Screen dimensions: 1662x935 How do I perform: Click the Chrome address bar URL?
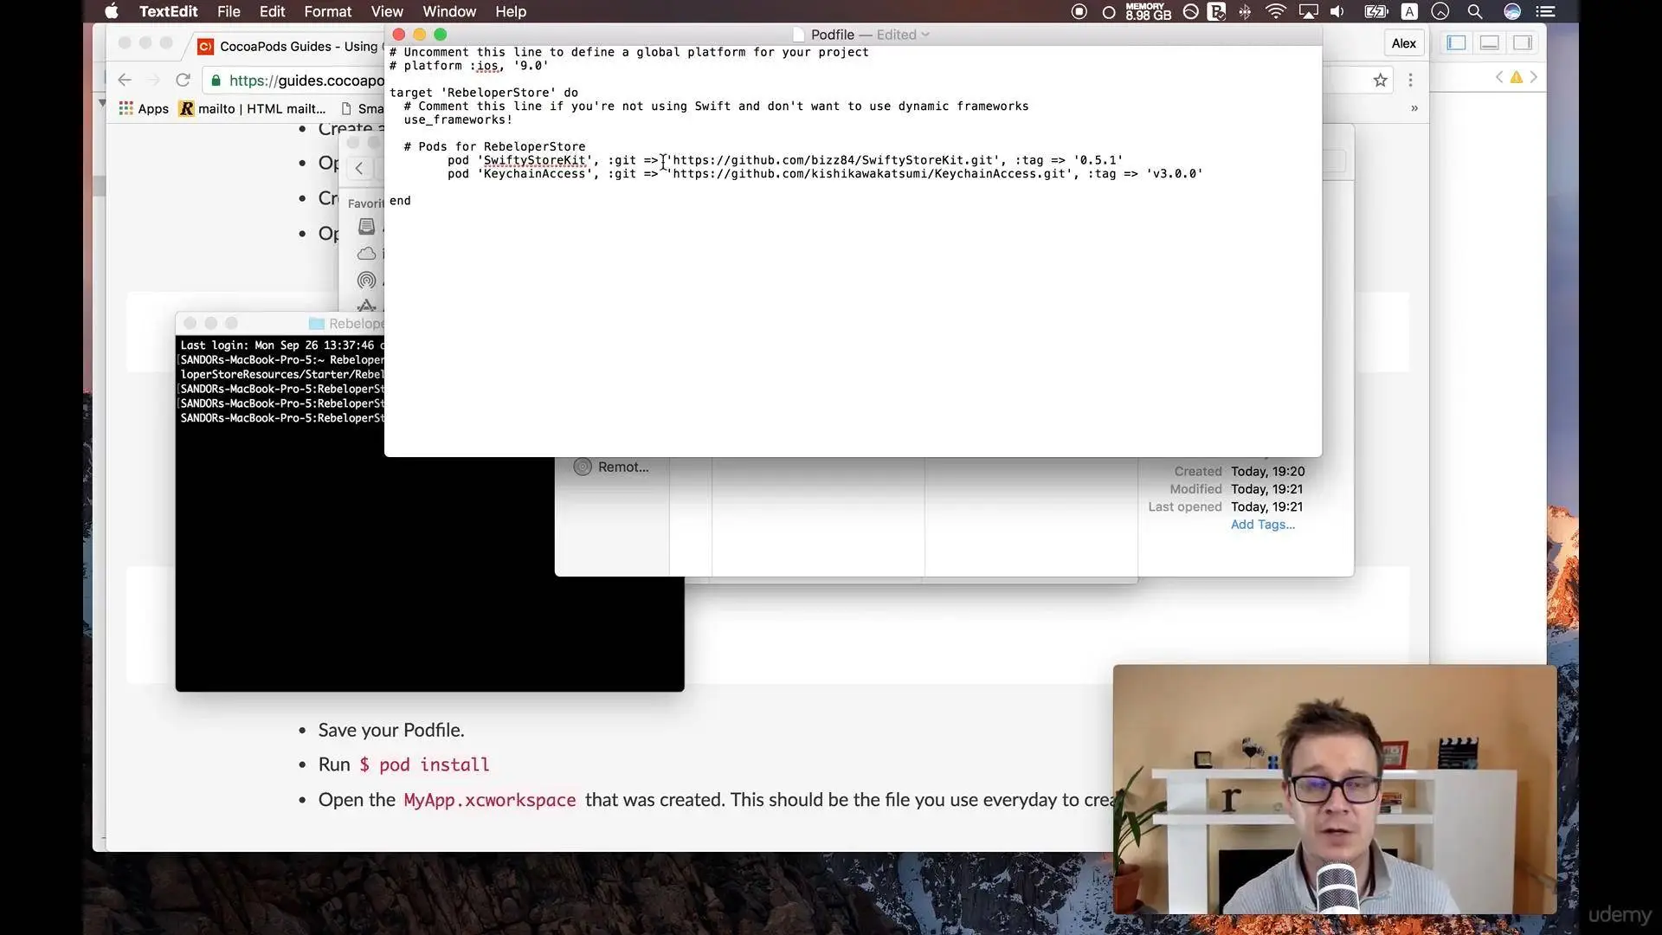pos(306,81)
